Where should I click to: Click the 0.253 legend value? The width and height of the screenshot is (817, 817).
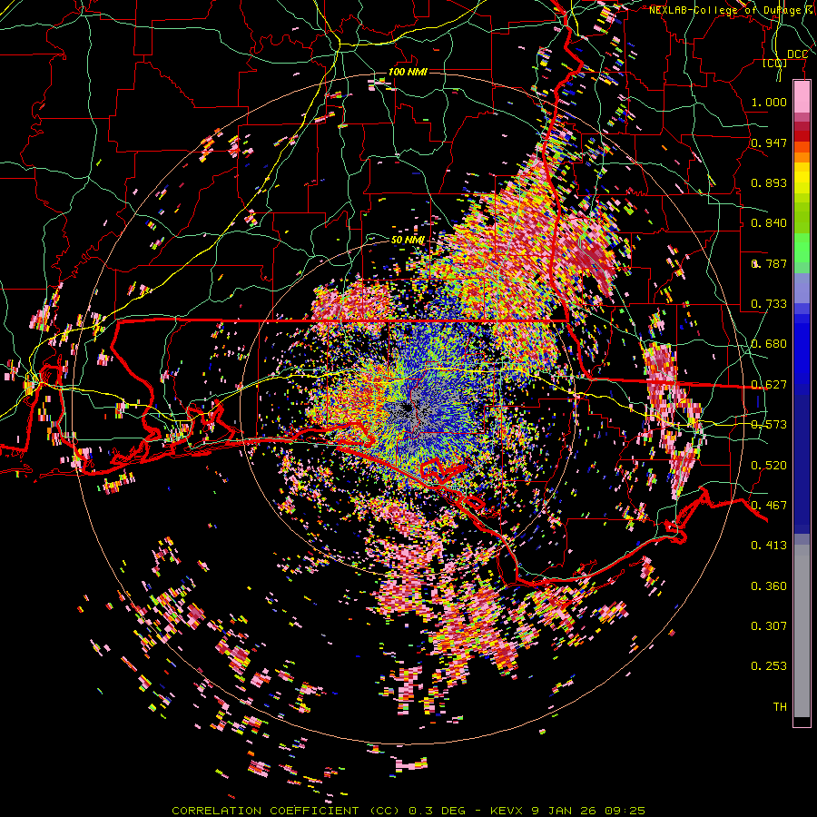769,666
